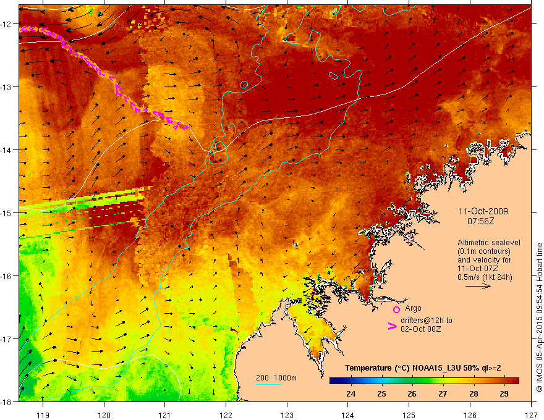544x420 pixels.
Task: Click the color bar tick label 26
Action: point(412,394)
